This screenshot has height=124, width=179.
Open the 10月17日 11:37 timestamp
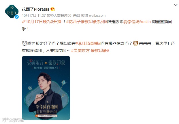point(34,15)
